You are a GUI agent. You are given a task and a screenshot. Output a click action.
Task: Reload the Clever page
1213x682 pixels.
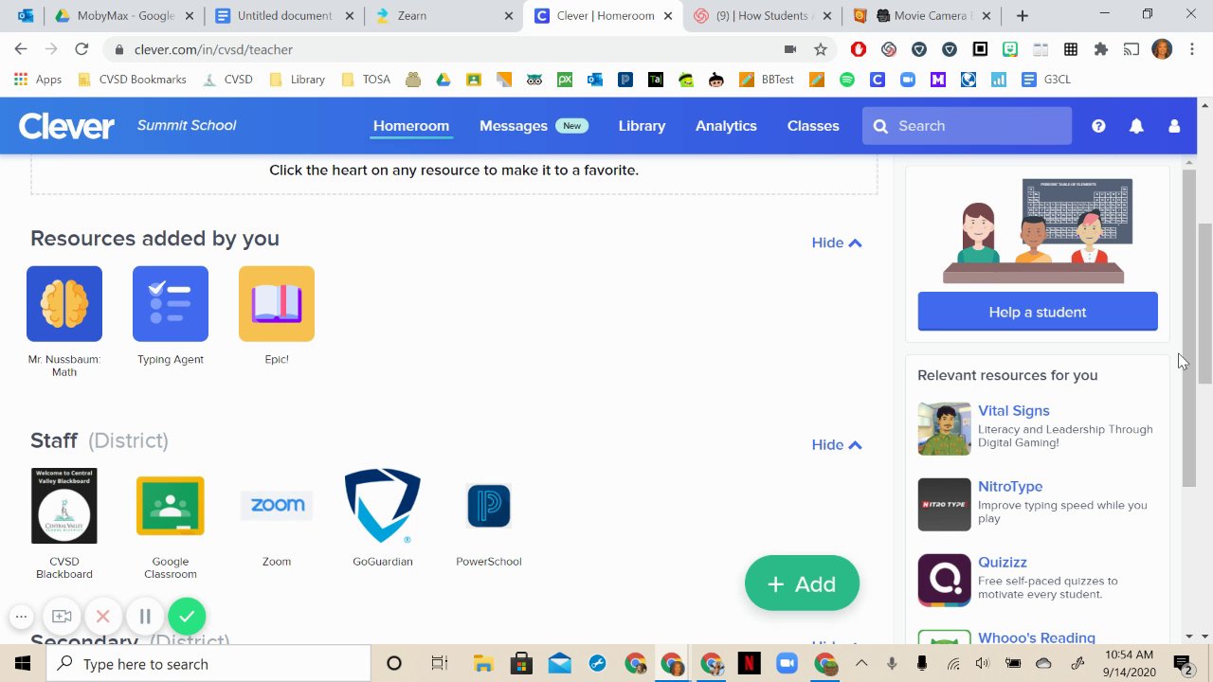(81, 49)
